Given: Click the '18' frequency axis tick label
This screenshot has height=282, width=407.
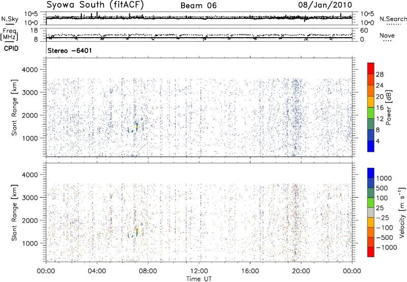Looking at the screenshot, I should pyautogui.click(x=34, y=31).
